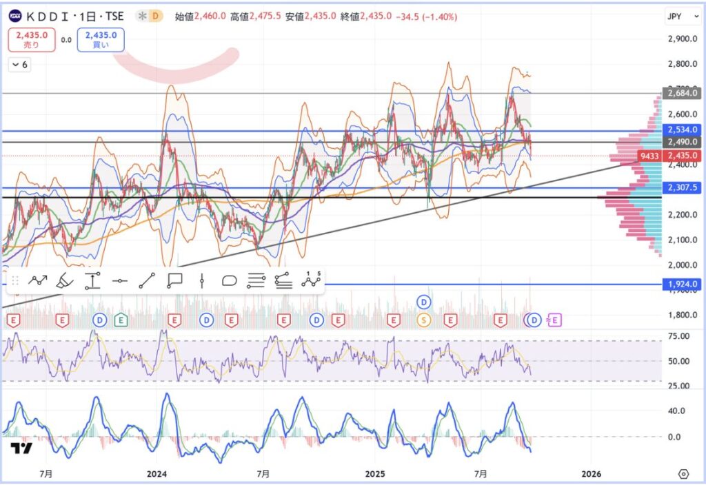Image resolution: width=706 pixels, height=485 pixels.
Task: Pick the rounded rectangle shape tool
Action: pos(229,280)
